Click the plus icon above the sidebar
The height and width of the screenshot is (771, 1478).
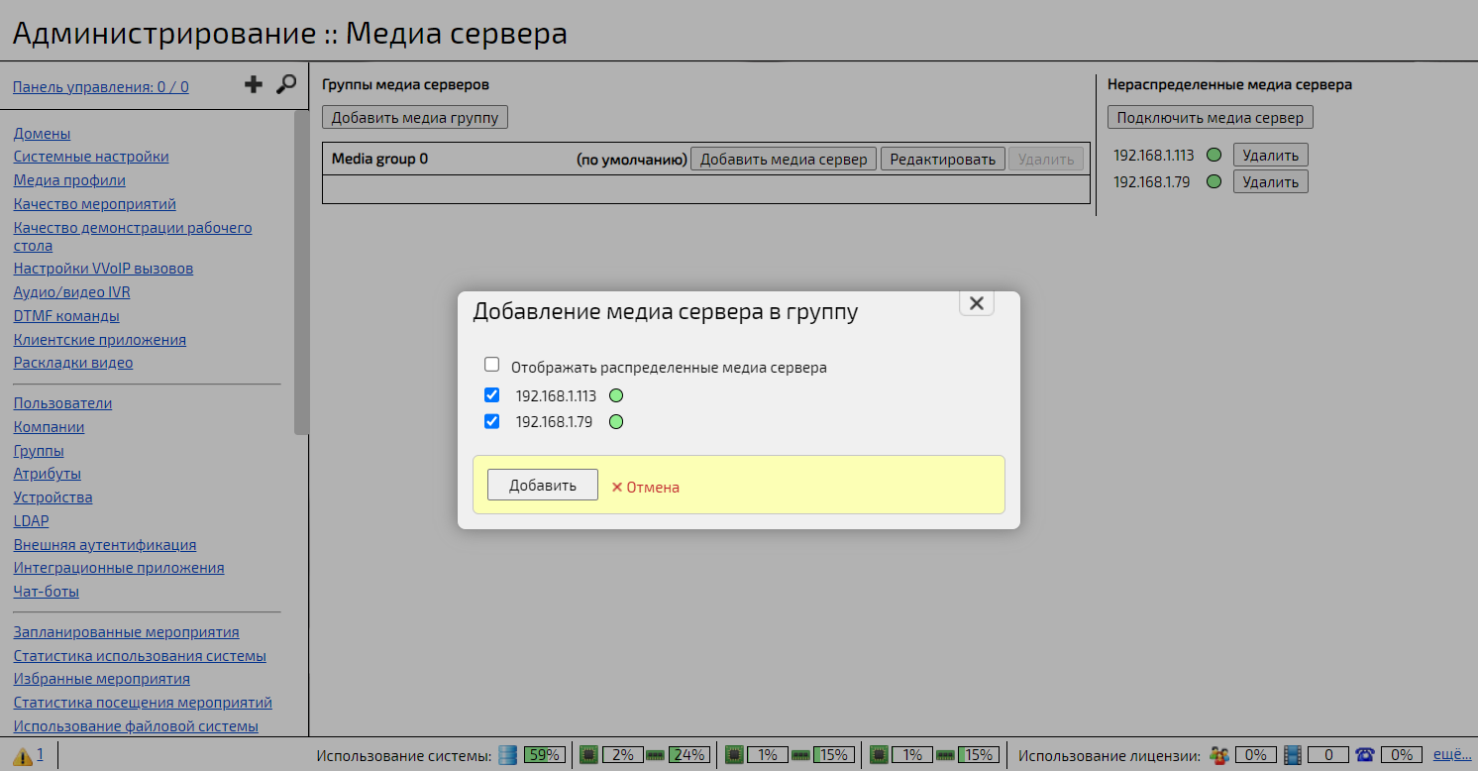coord(254,84)
